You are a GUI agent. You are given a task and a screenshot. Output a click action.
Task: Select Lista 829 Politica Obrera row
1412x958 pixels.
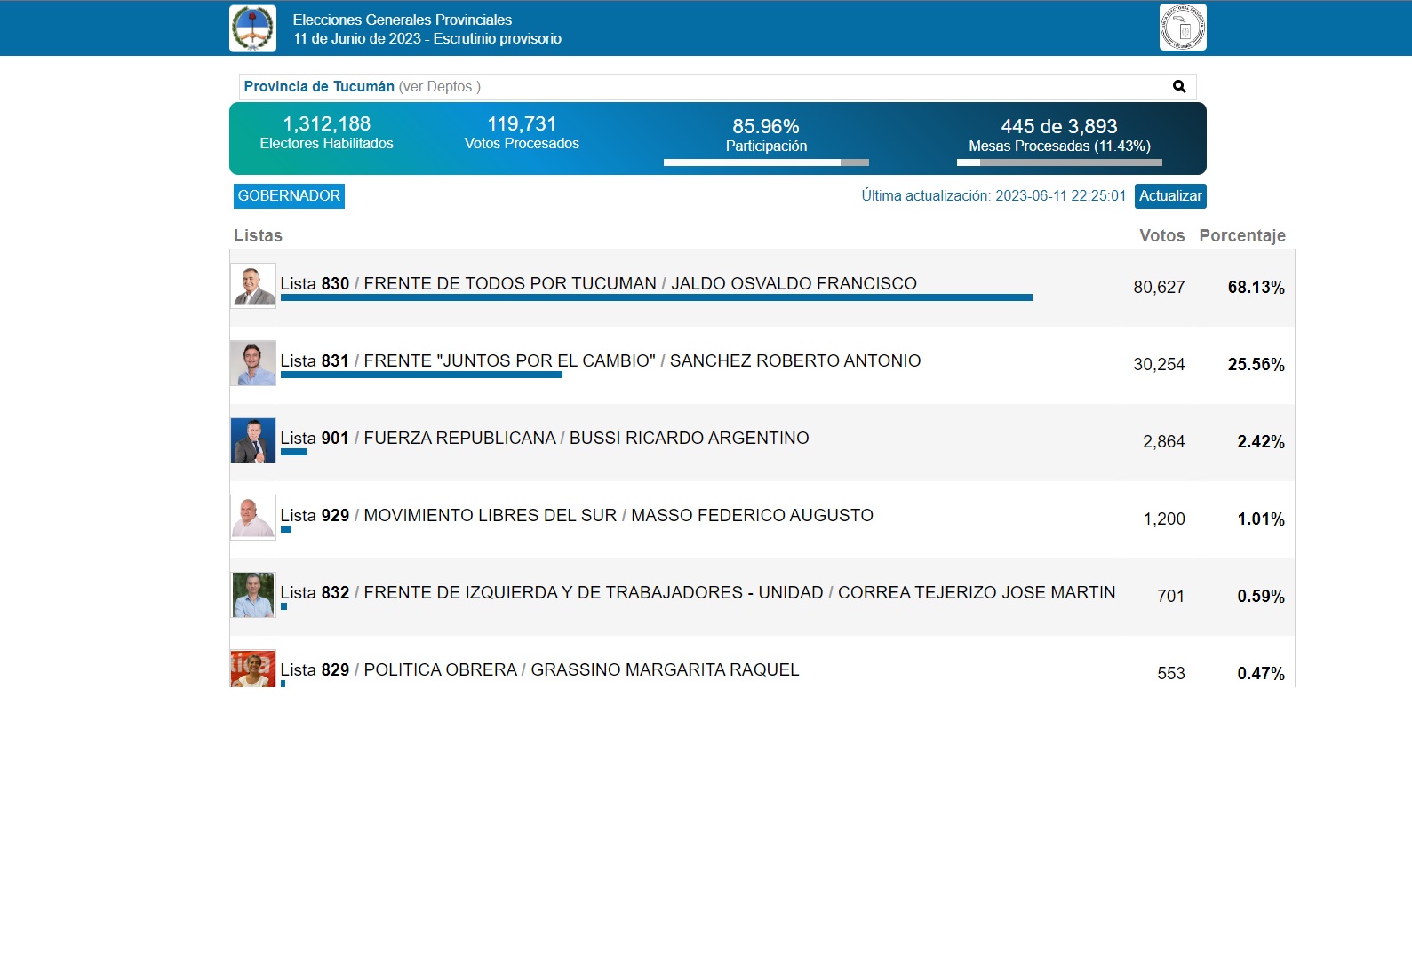[x=762, y=661]
